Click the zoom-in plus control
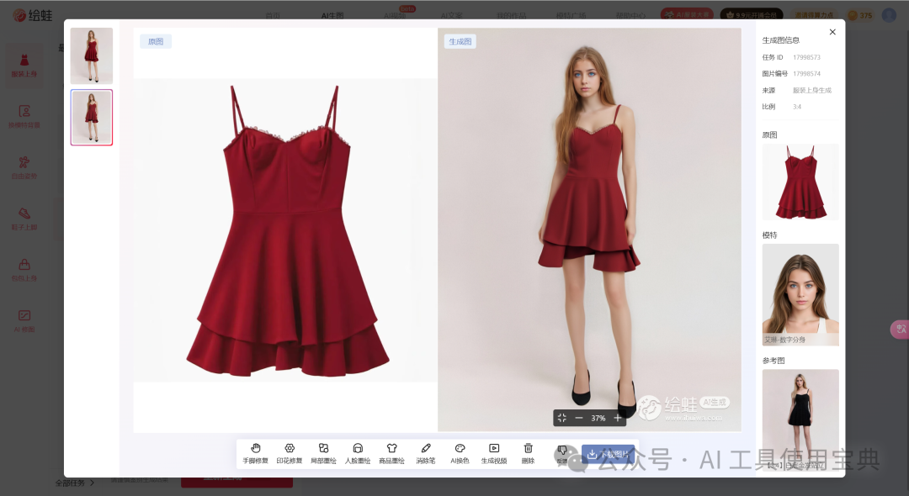Image resolution: width=909 pixels, height=496 pixels. (617, 417)
